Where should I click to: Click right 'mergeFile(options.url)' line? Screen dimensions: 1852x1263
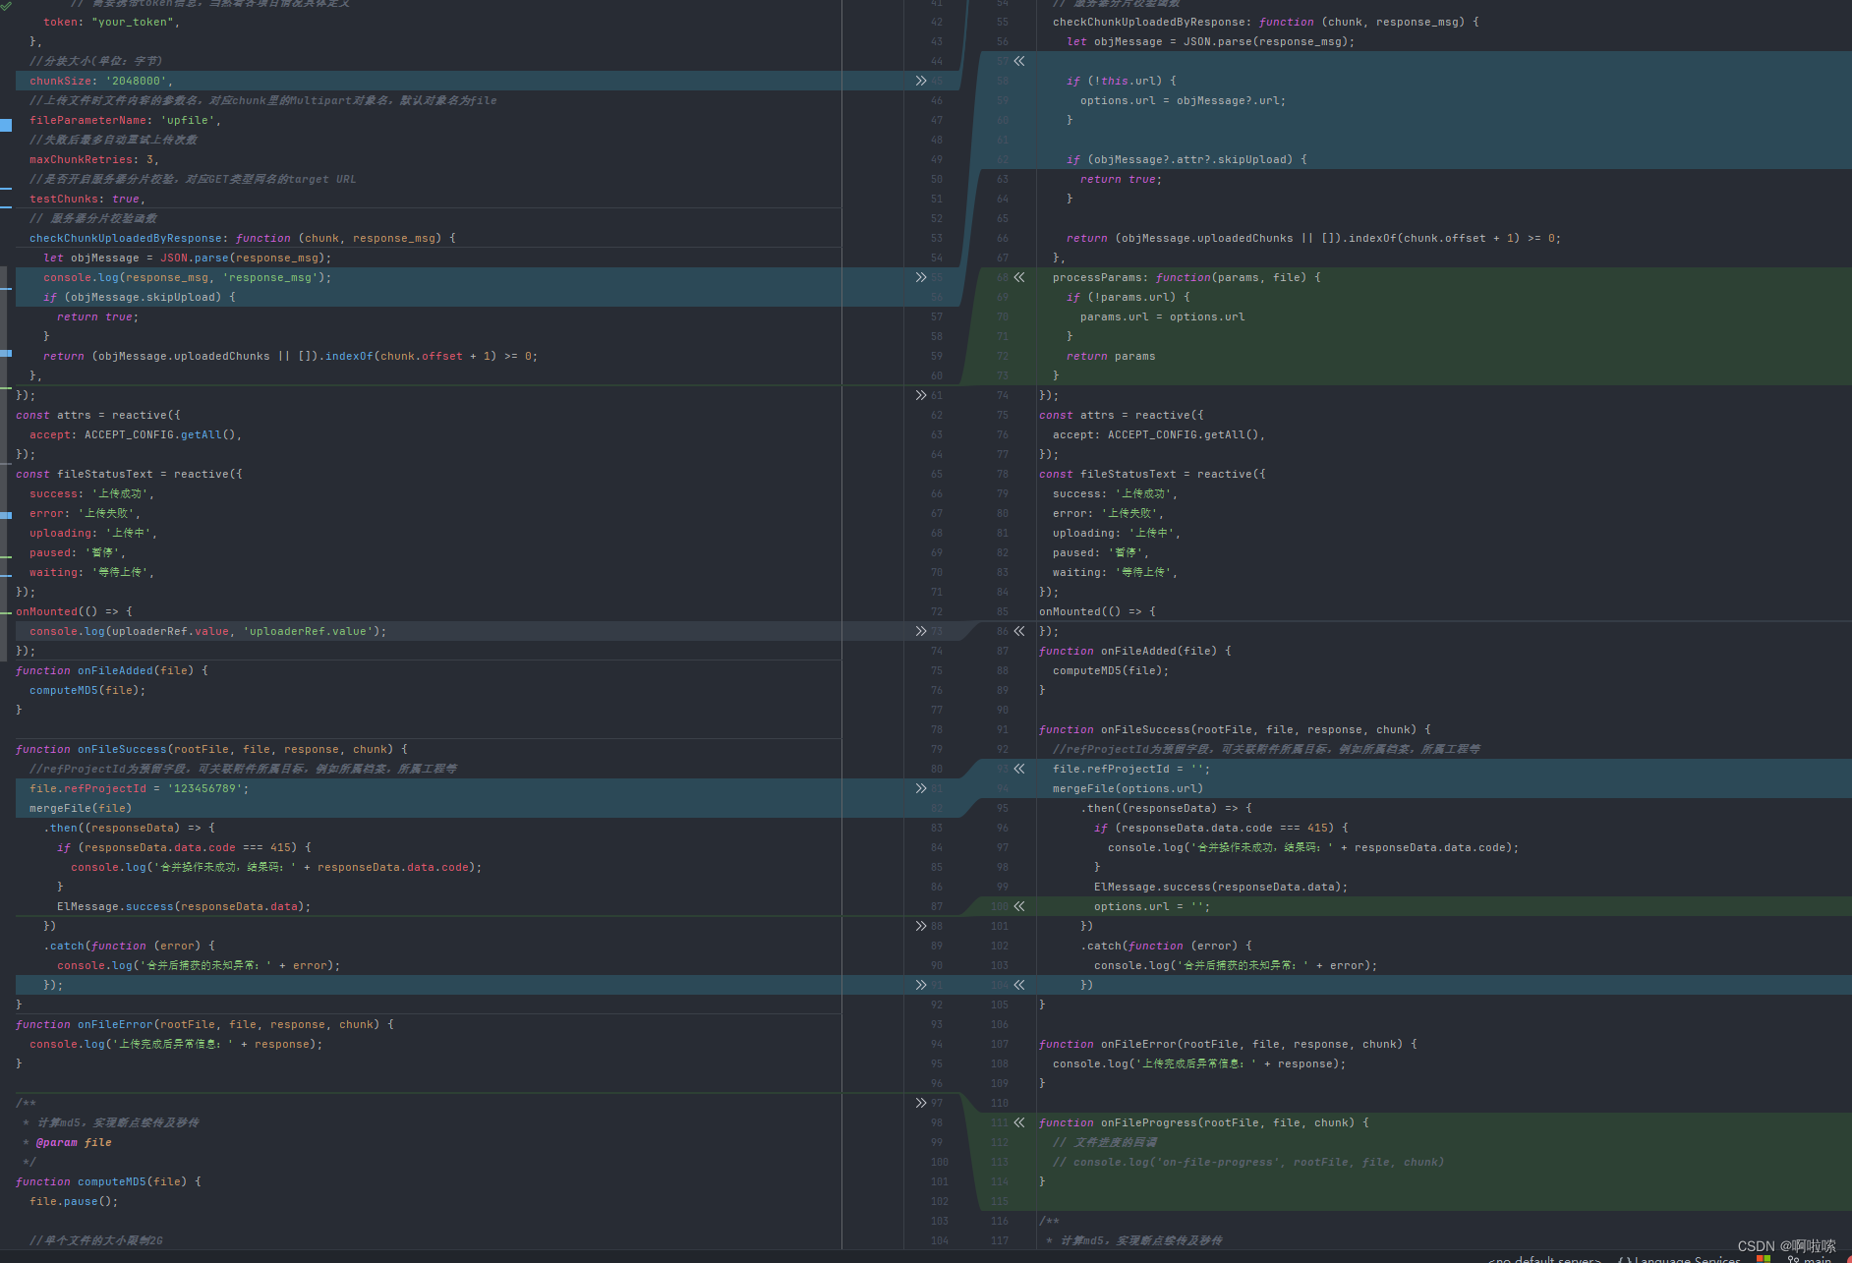(x=1128, y=788)
